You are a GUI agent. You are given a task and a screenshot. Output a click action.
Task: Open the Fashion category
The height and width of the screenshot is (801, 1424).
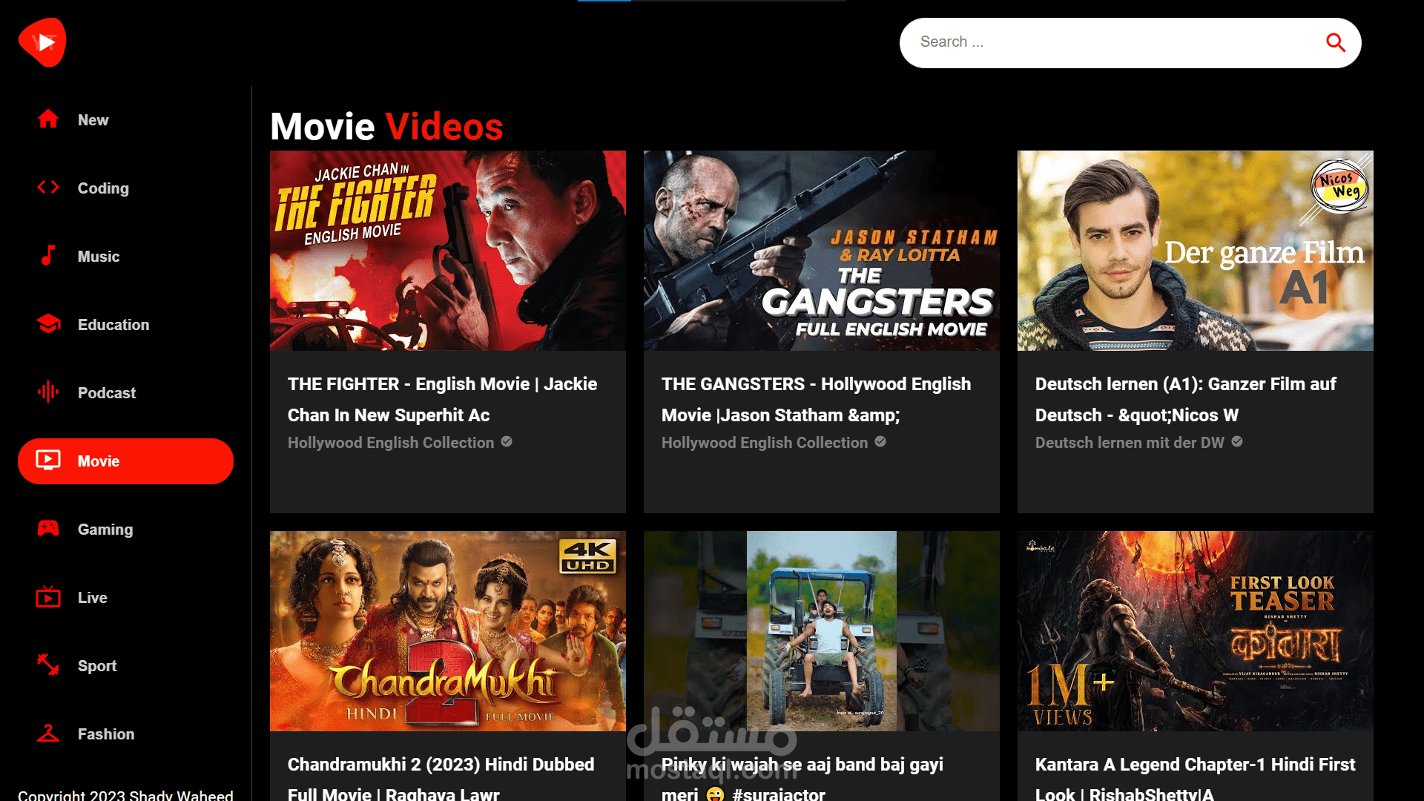pos(125,734)
